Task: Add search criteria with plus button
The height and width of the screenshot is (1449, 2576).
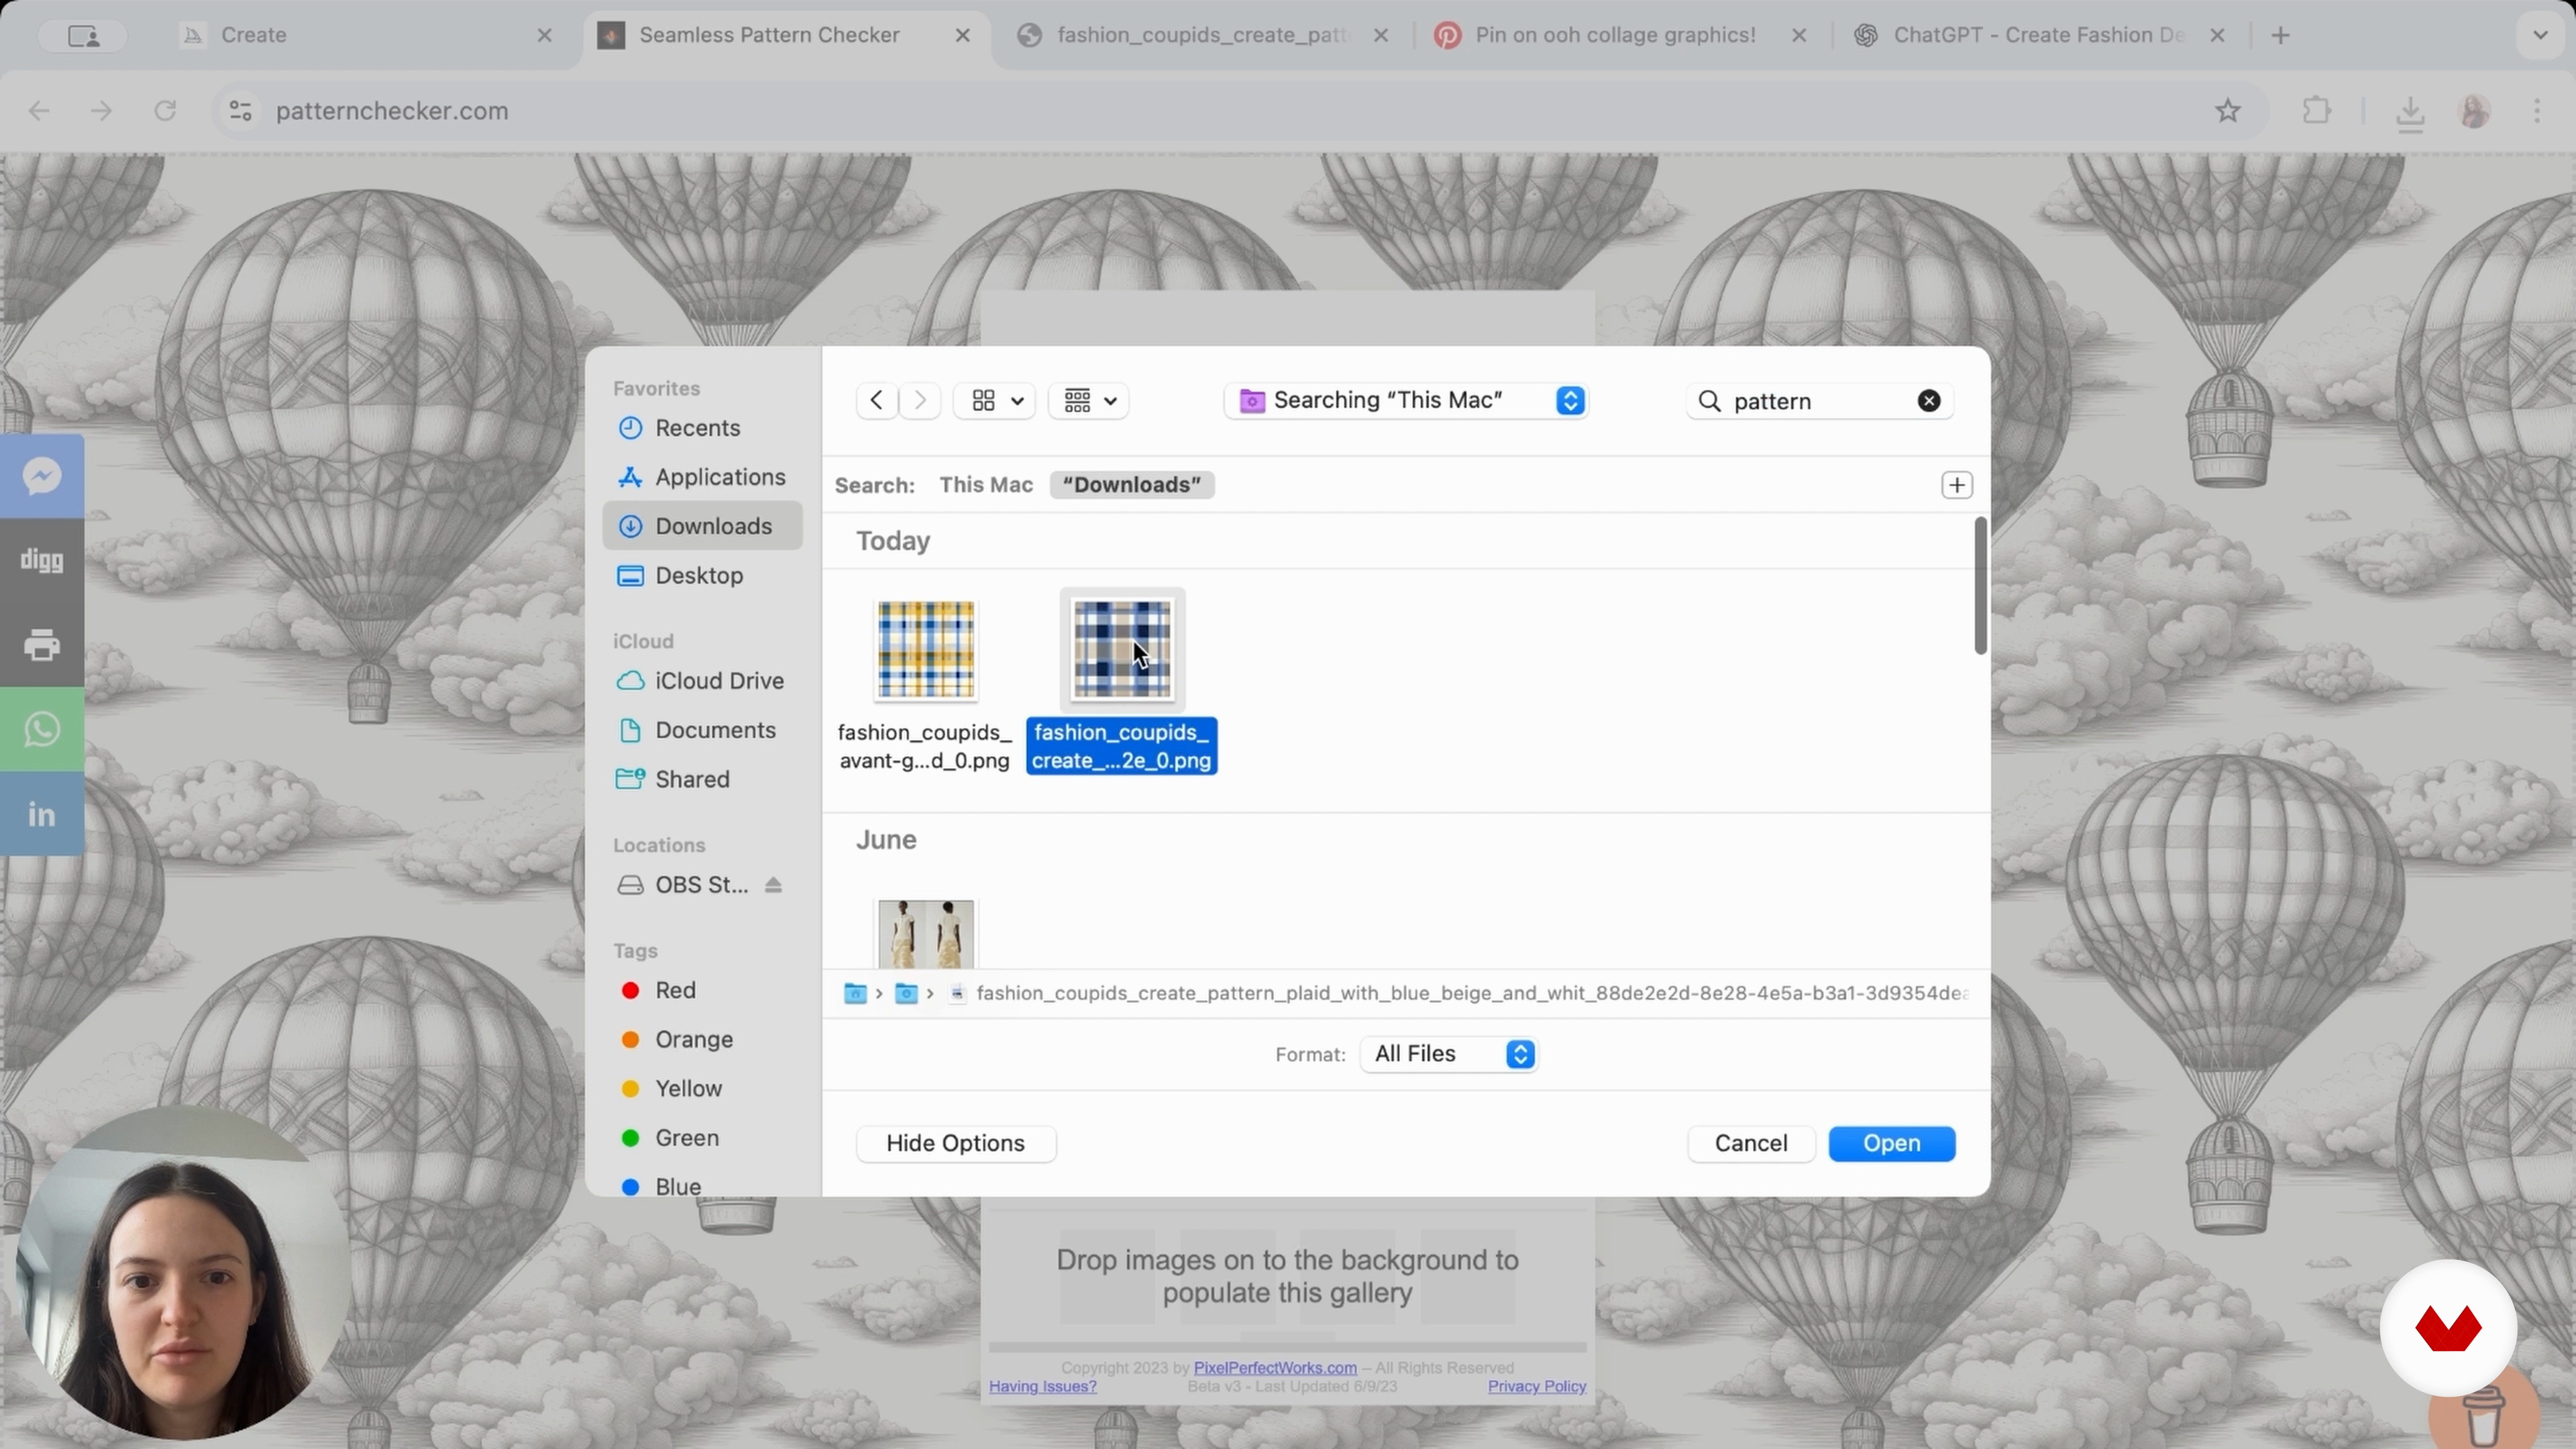Action: click(x=1956, y=485)
